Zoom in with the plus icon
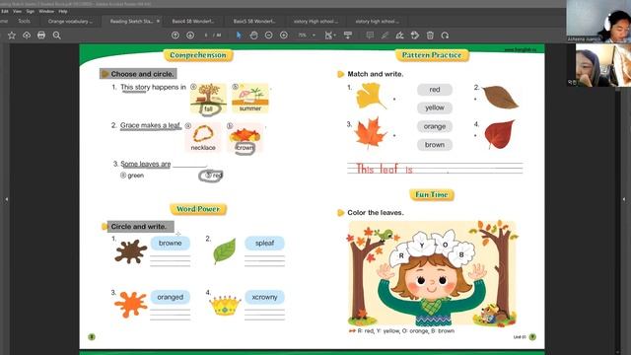The width and height of the screenshot is (631, 355). (284, 35)
